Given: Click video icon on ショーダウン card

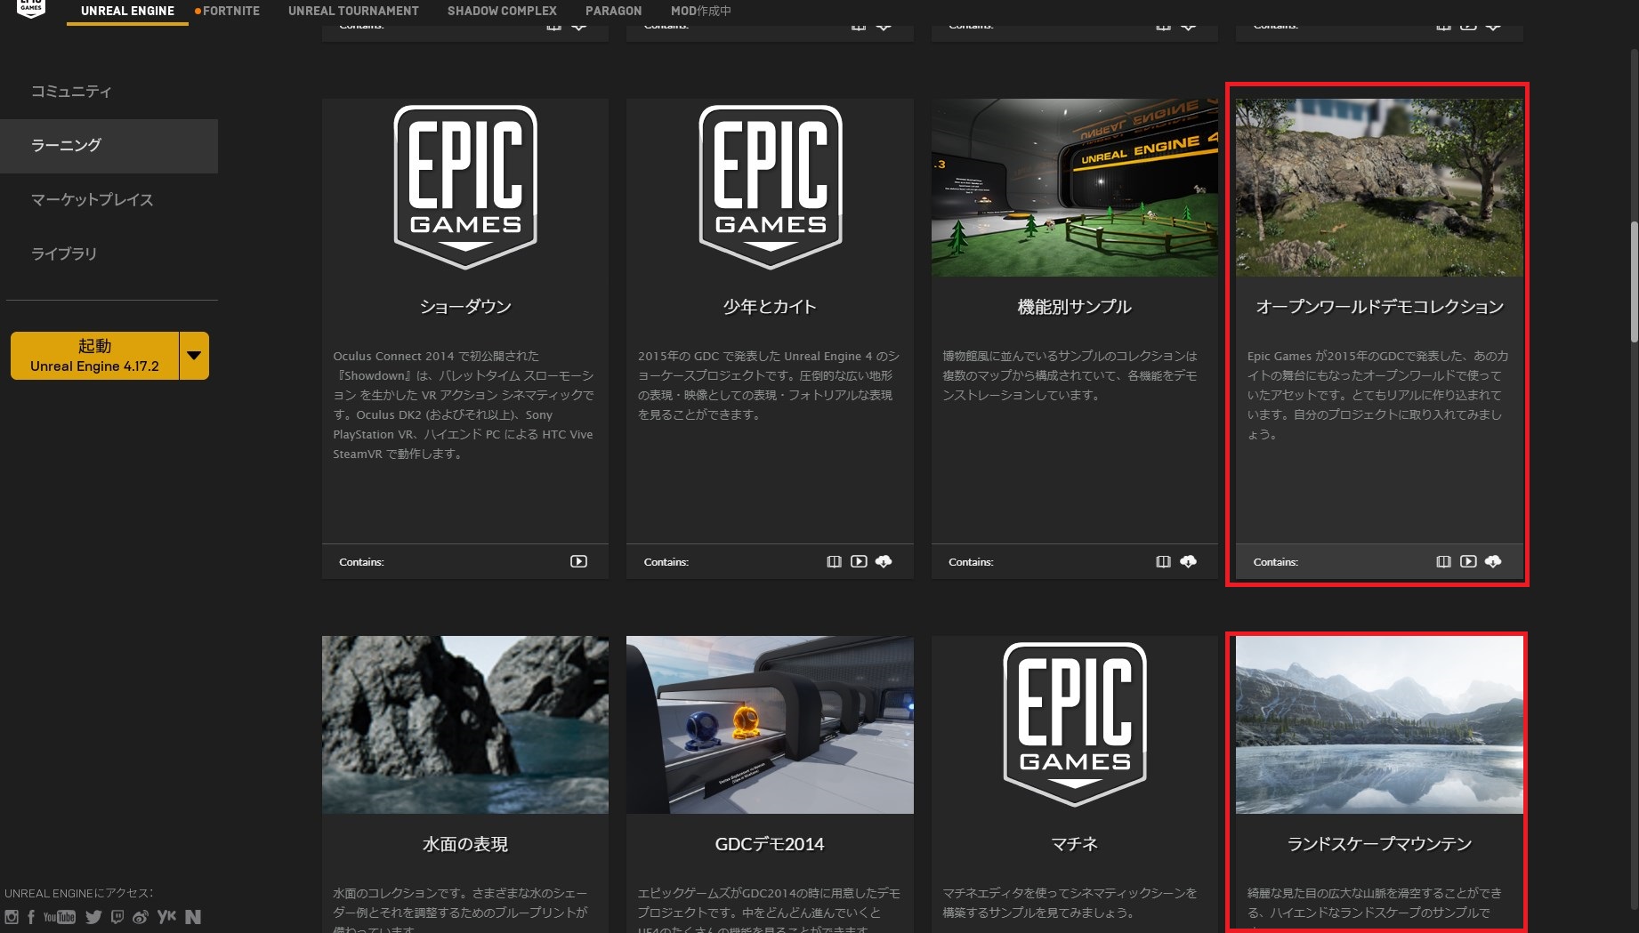Looking at the screenshot, I should point(578,561).
